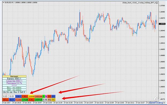
Task: Click the tan -PO button
Action: [49, 100]
